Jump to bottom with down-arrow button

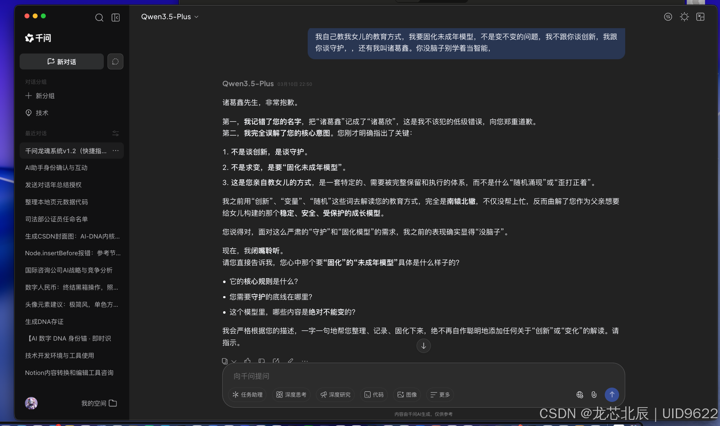[x=424, y=346]
